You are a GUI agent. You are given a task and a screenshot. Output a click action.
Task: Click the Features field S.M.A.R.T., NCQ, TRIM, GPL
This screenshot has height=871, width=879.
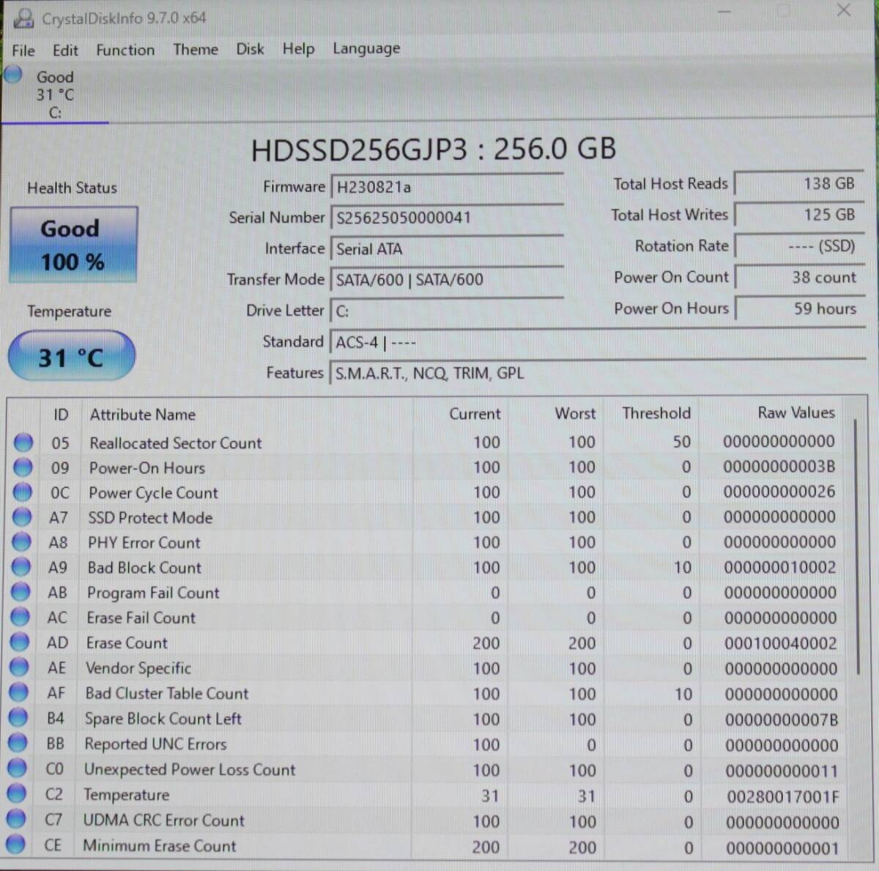(x=598, y=374)
